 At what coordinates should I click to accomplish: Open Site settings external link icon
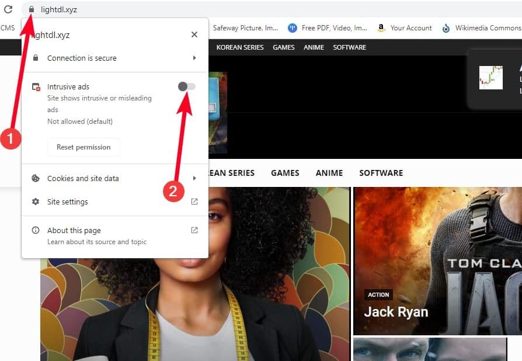[x=194, y=202]
